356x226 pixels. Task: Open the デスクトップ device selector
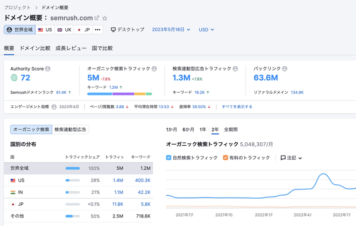[128, 30]
